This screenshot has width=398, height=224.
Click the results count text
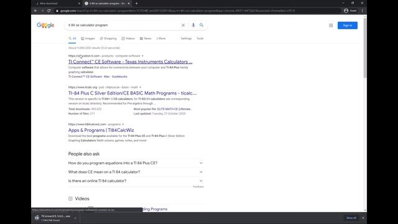[94, 48]
